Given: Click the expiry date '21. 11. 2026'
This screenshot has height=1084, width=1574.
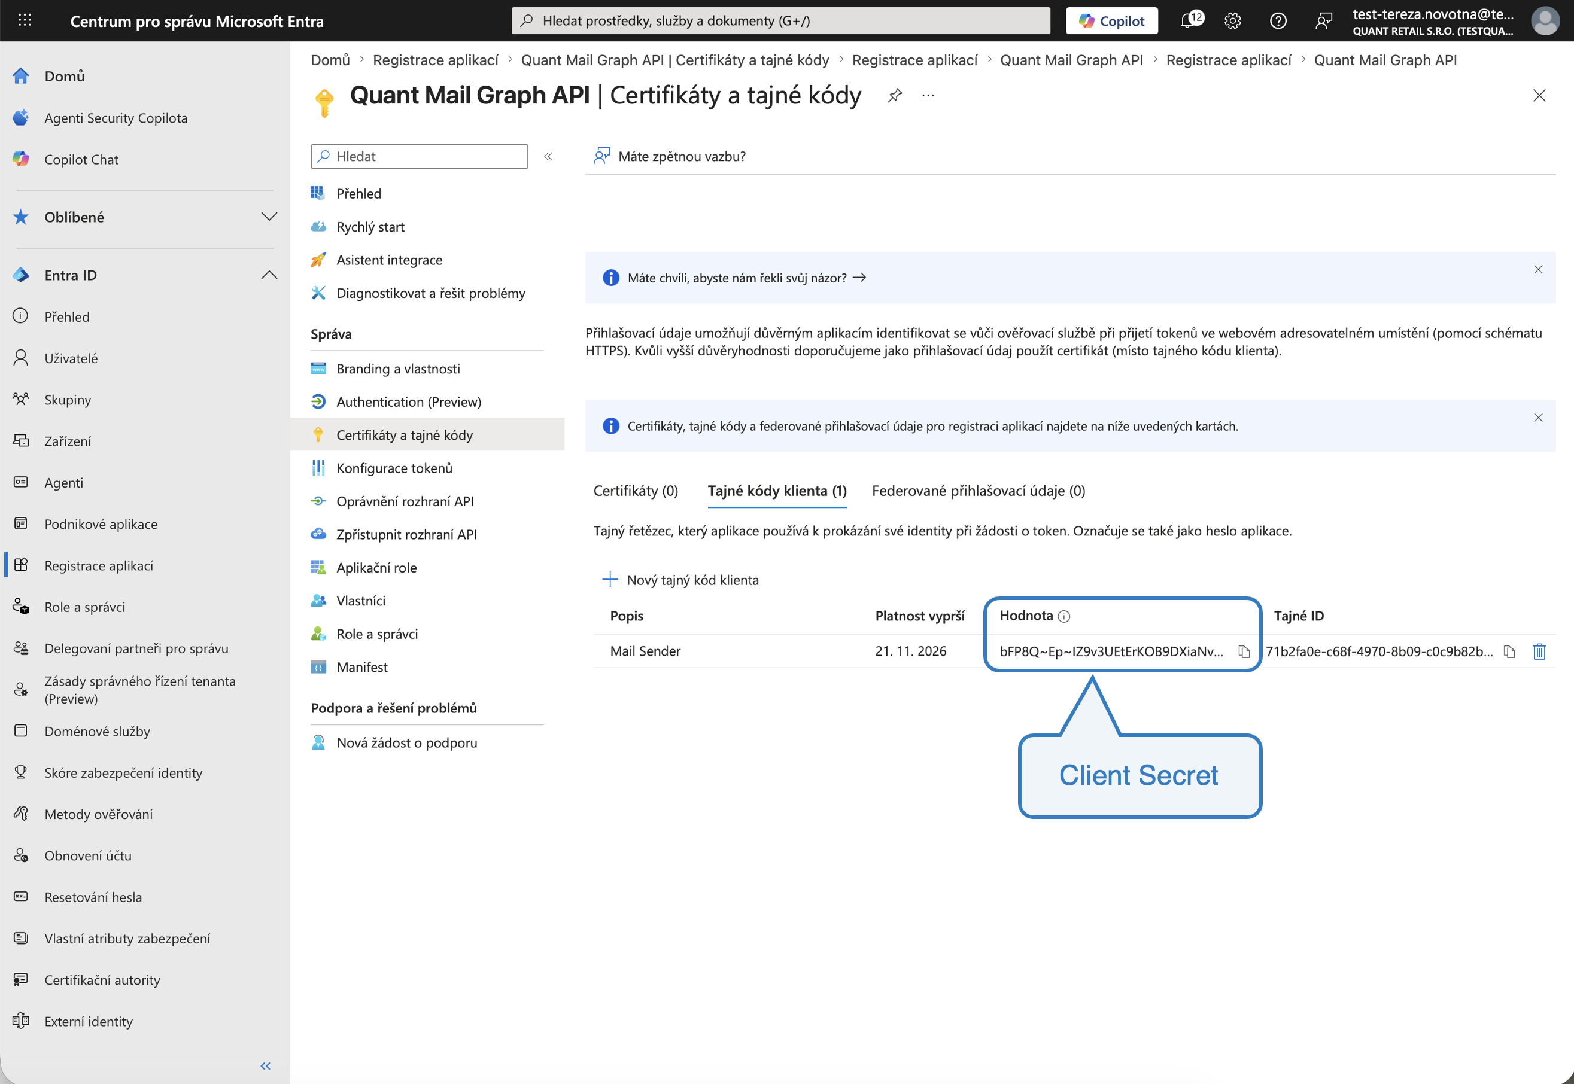Looking at the screenshot, I should pos(910,651).
